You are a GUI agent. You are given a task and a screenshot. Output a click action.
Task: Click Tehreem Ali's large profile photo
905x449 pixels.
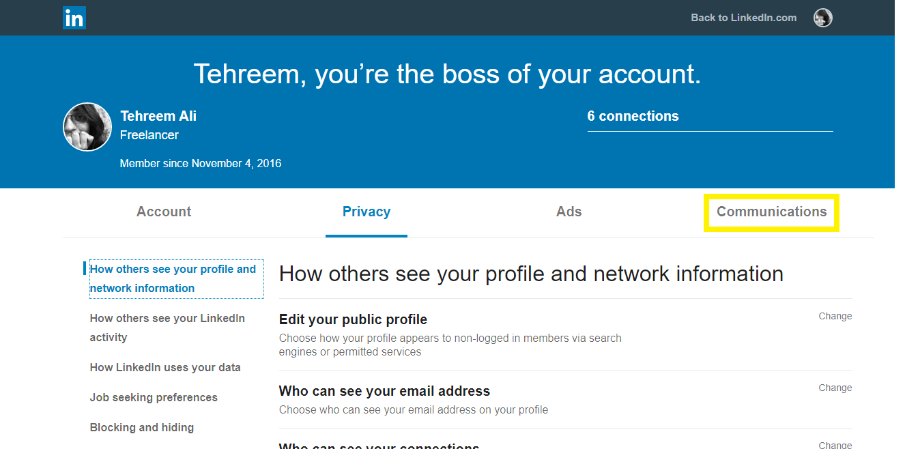coord(87,127)
